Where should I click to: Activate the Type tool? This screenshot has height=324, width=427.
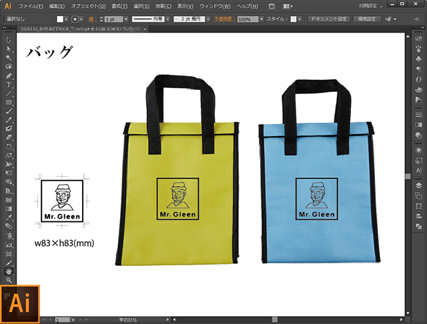tap(9, 85)
